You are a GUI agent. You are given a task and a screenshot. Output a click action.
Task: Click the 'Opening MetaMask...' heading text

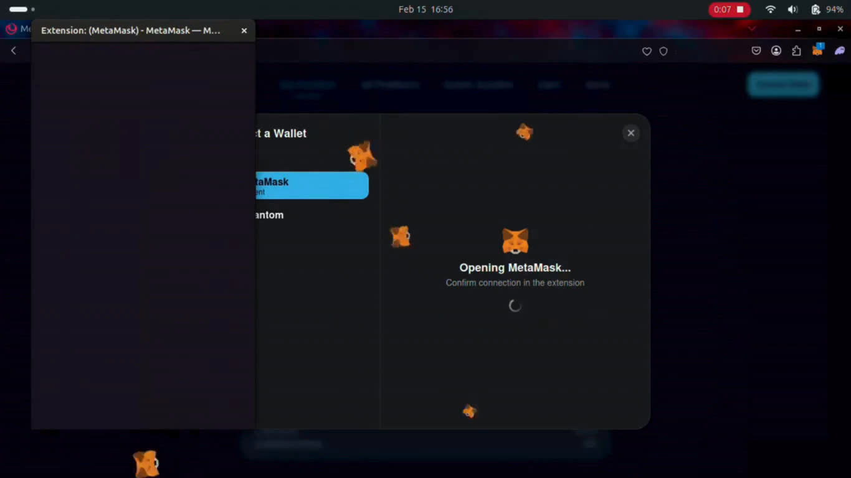[515, 268]
